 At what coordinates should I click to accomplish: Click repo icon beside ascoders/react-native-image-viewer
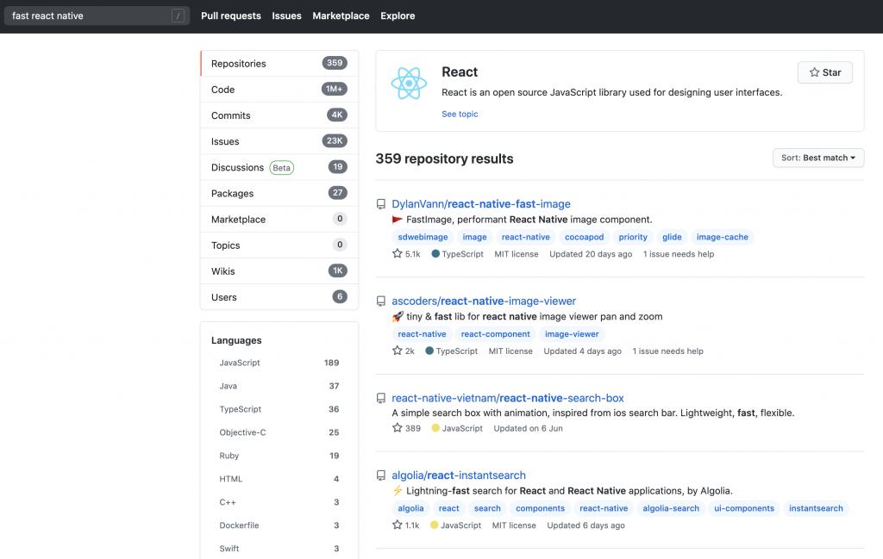coord(381,301)
